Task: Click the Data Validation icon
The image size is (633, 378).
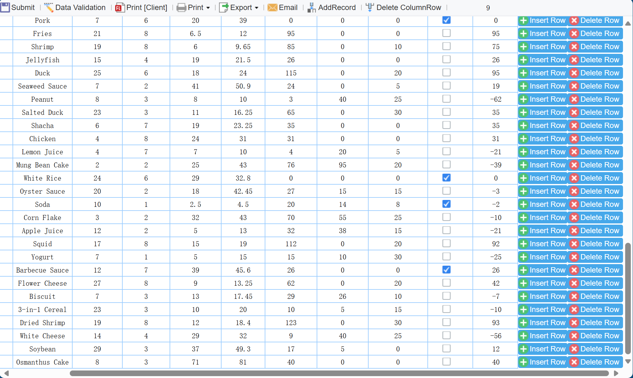Action: 48,7
